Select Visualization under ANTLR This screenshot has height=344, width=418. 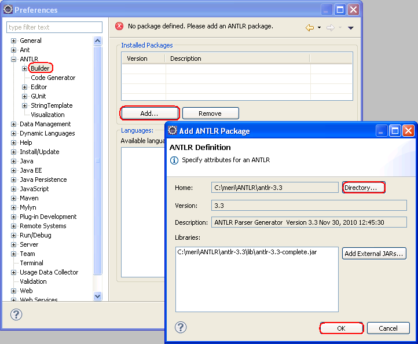47,115
